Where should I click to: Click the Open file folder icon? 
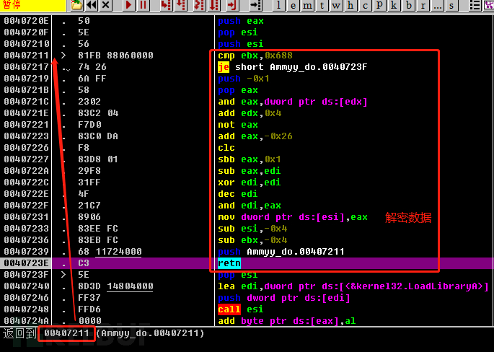point(76,5)
